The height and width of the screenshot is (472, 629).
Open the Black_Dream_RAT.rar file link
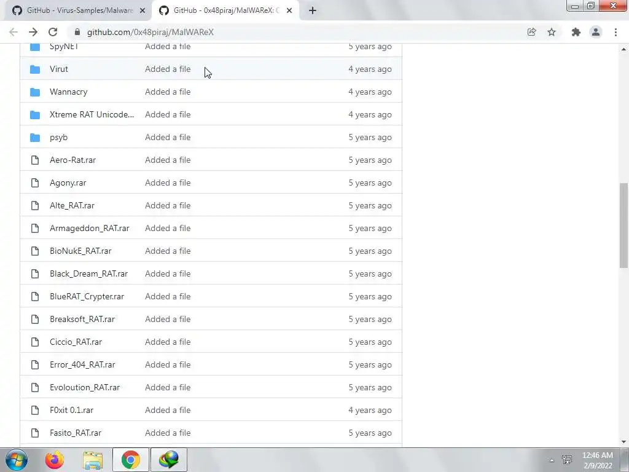coord(88,273)
